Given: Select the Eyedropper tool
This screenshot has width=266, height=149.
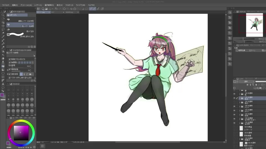Looking at the screenshot, I should tap(3, 36).
